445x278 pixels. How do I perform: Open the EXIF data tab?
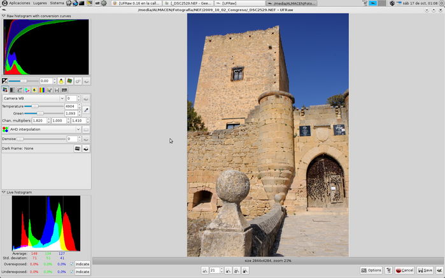[64, 90]
